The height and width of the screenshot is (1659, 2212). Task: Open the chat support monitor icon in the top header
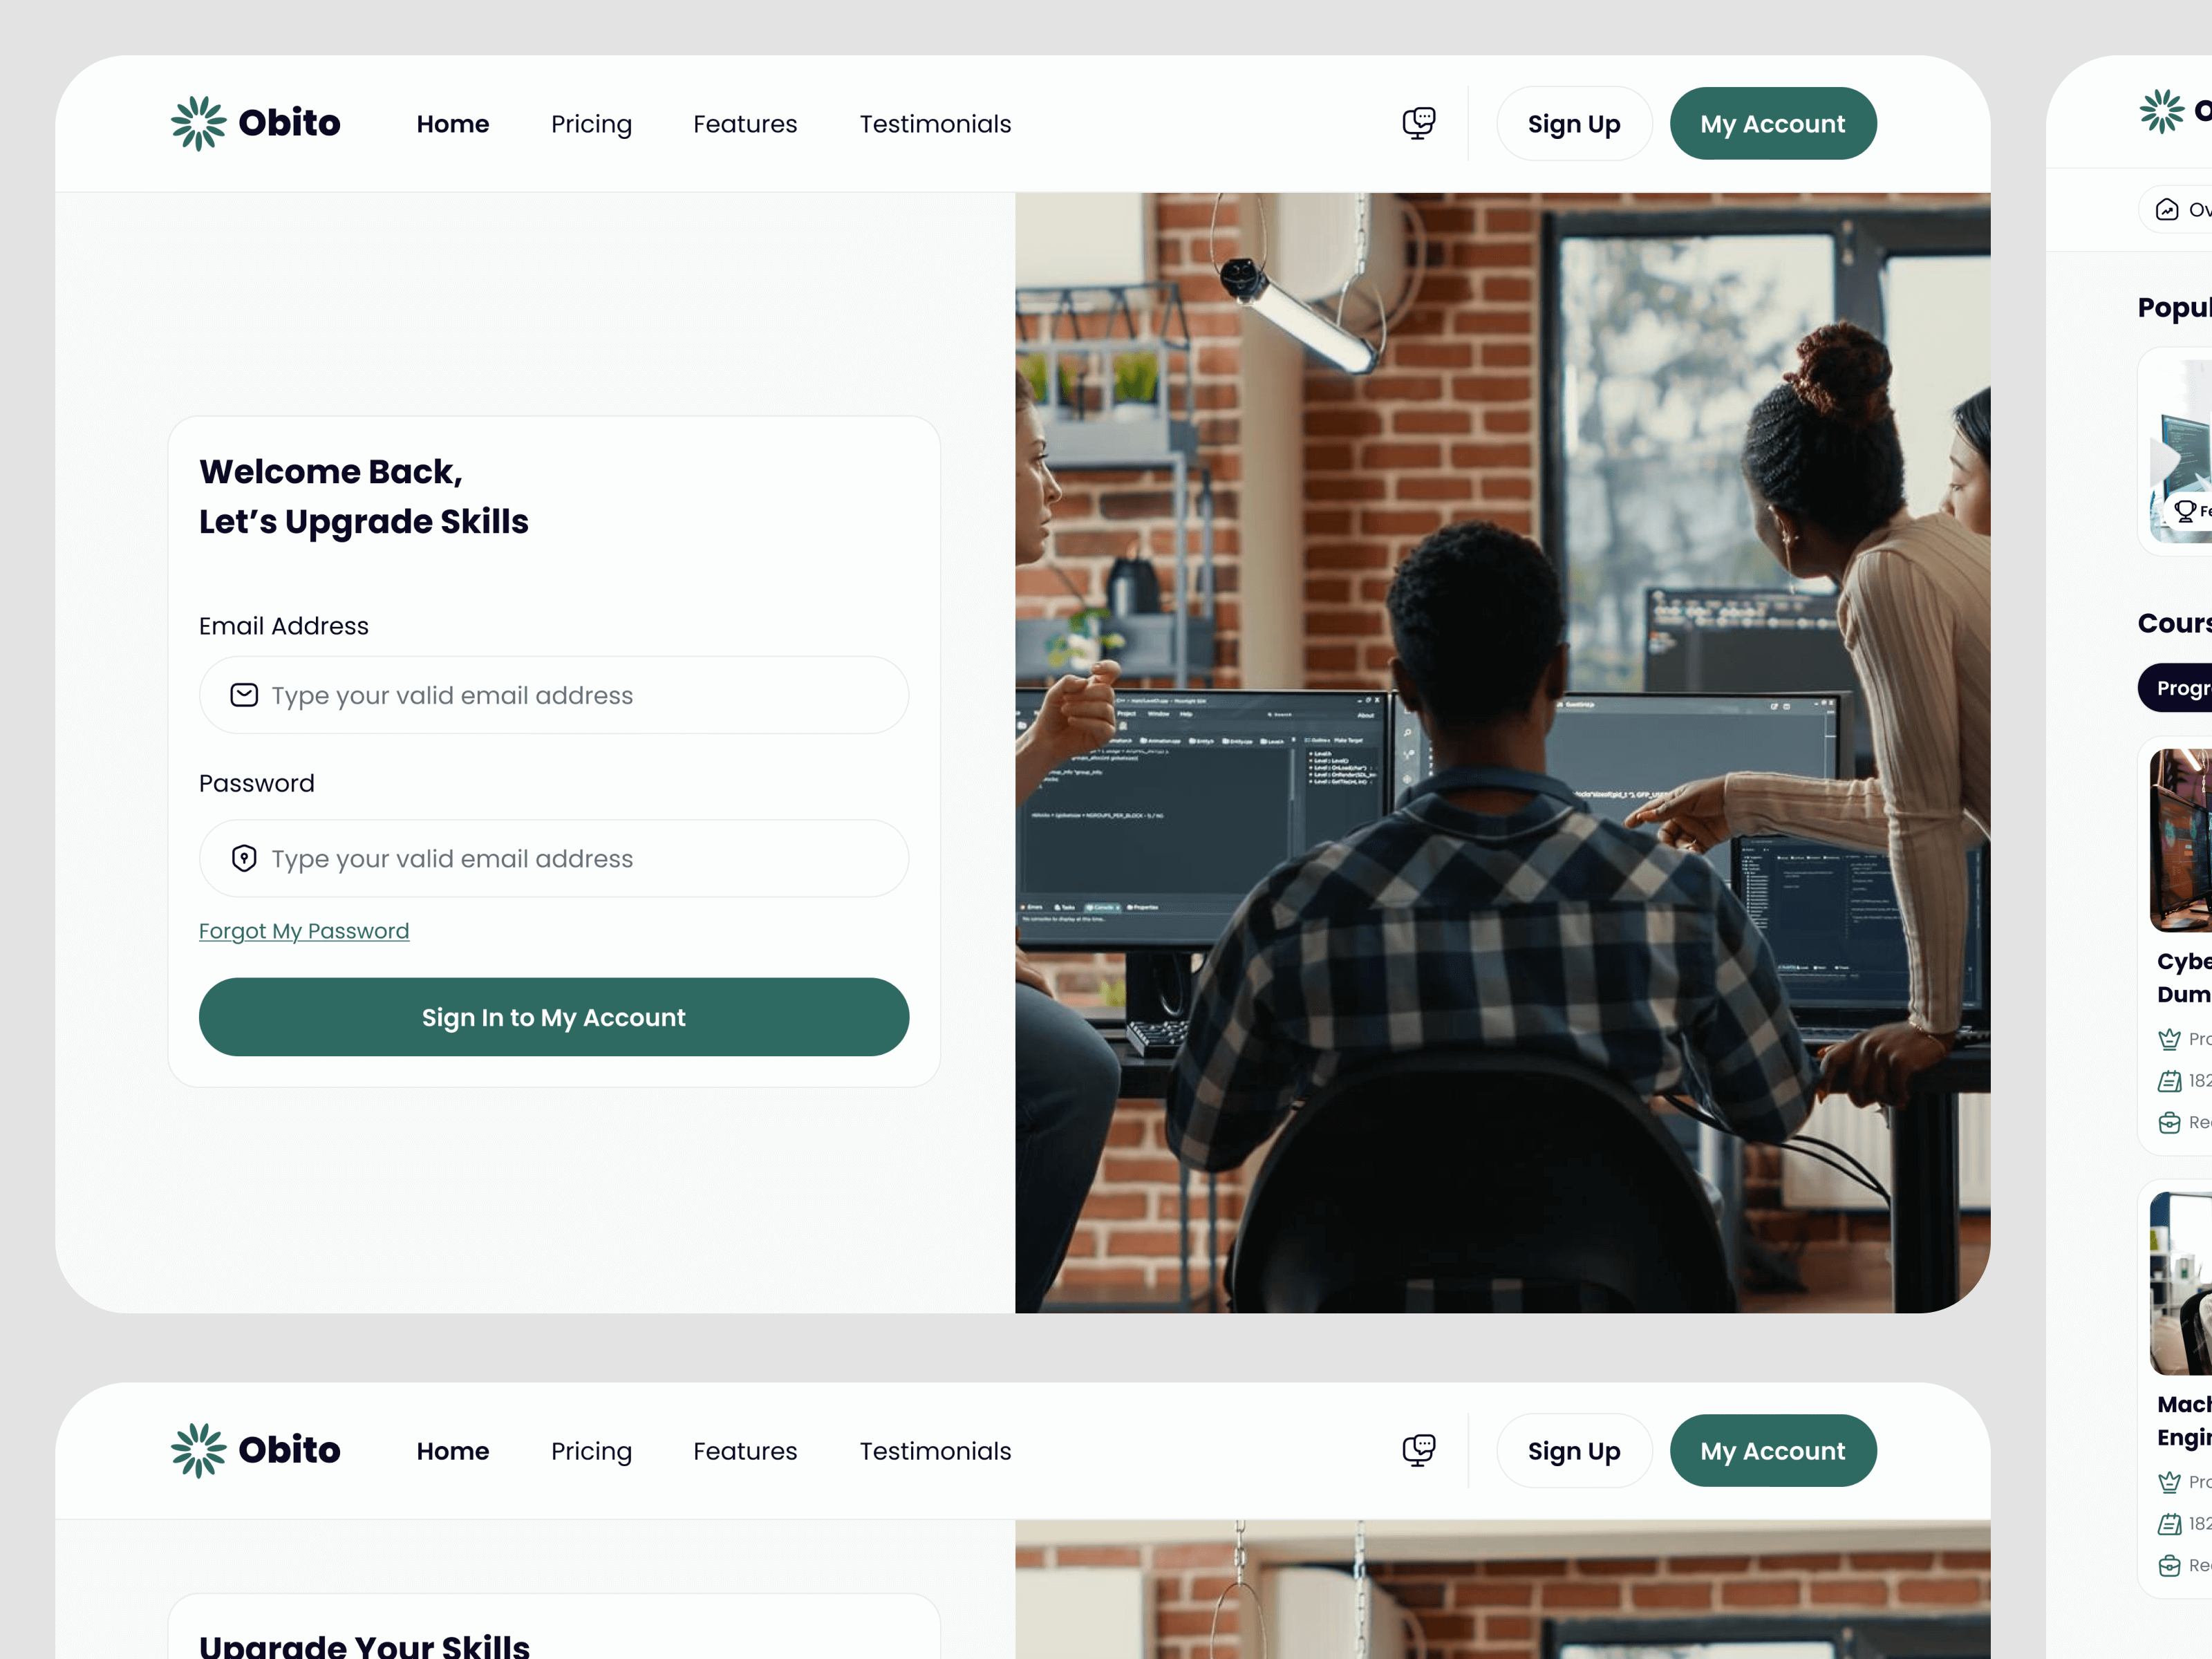(x=1418, y=123)
